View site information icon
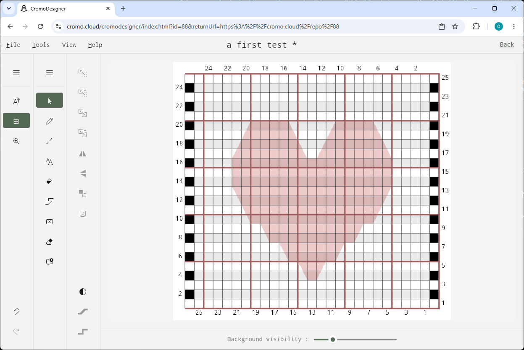524x350 pixels. point(58,26)
